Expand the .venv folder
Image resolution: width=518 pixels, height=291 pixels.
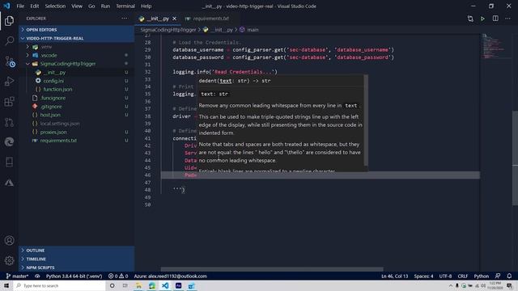77,47
